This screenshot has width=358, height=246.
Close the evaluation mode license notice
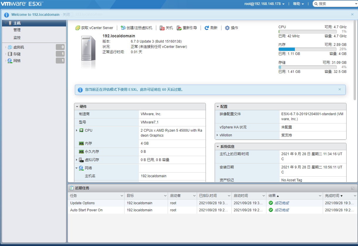coord(340,89)
